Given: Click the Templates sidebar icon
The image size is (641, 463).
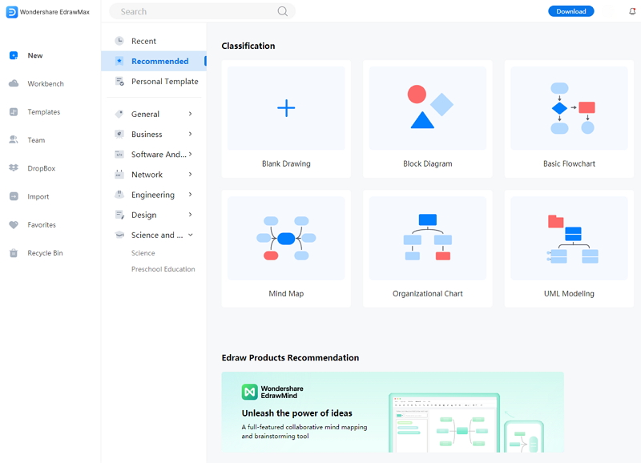Looking at the screenshot, I should point(14,112).
